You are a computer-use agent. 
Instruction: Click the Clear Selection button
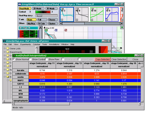click(119, 59)
